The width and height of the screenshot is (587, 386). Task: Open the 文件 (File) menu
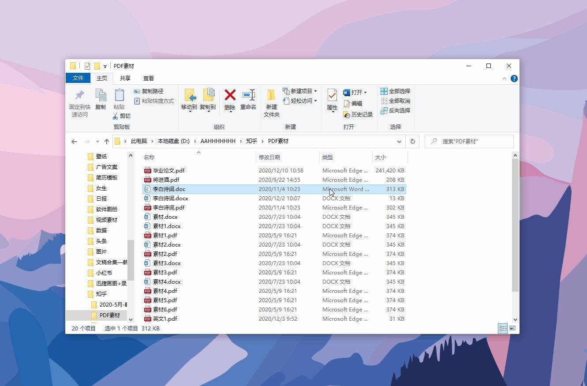(78, 78)
